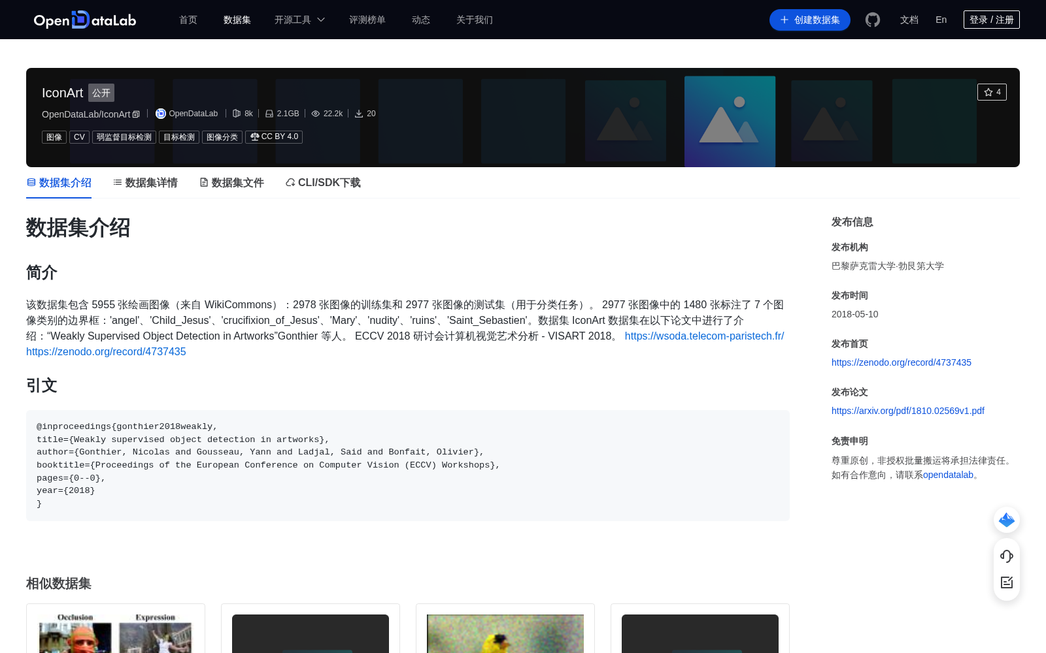1046x653 pixels.
Task: Copy the OpenDataLab/IconArt path icon
Action: [x=136, y=114]
